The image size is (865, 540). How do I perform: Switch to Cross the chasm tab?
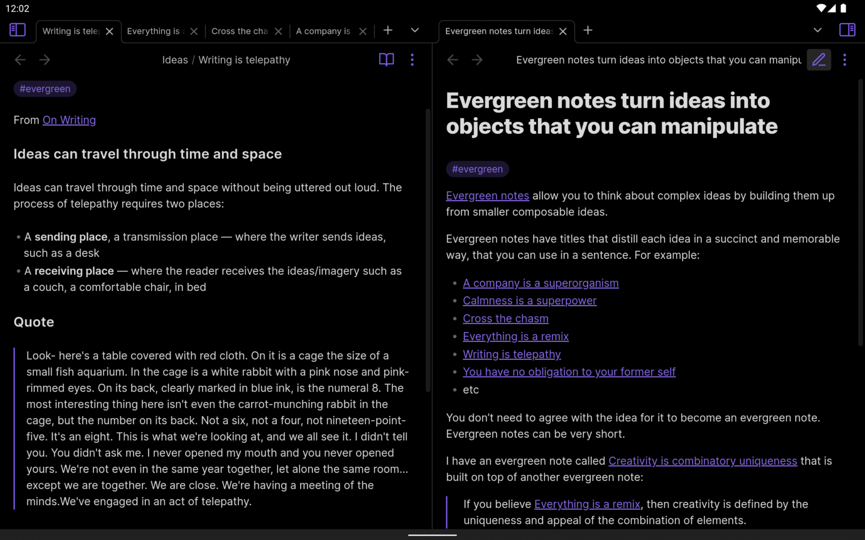point(239,31)
